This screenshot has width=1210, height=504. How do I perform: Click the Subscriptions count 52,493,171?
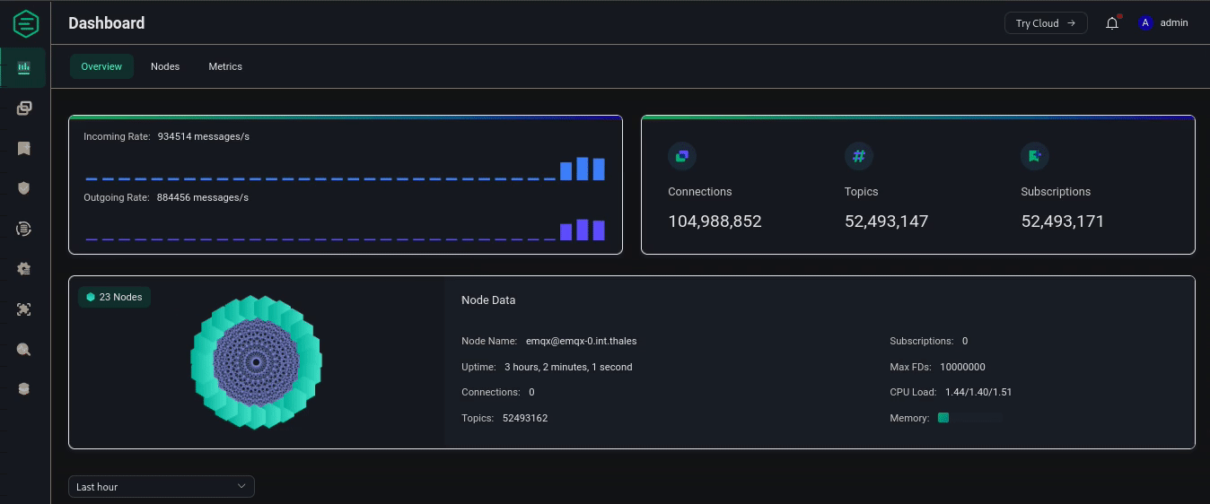(x=1063, y=221)
